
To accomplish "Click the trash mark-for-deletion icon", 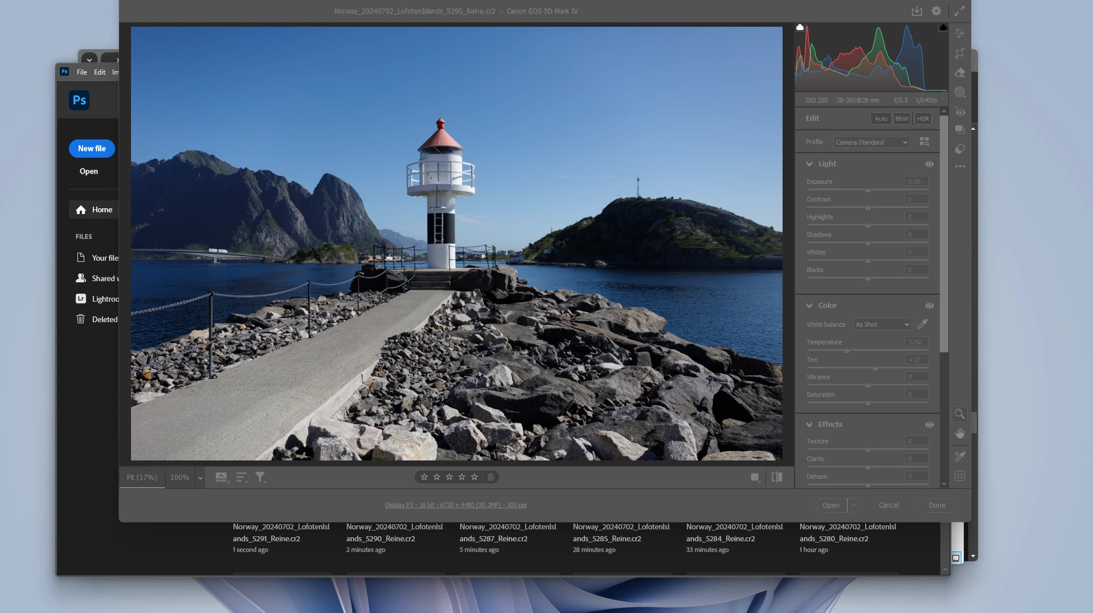I will click(x=490, y=477).
